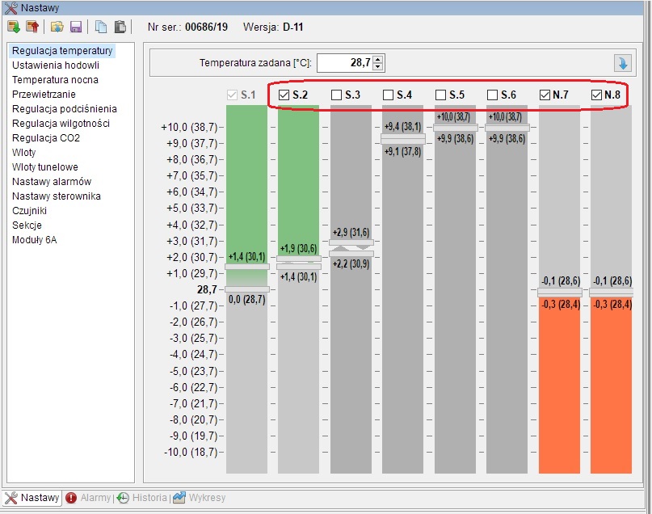Screen dimensions: 652x514
Task: Click the Temperatura zadana value field
Action: coord(344,63)
